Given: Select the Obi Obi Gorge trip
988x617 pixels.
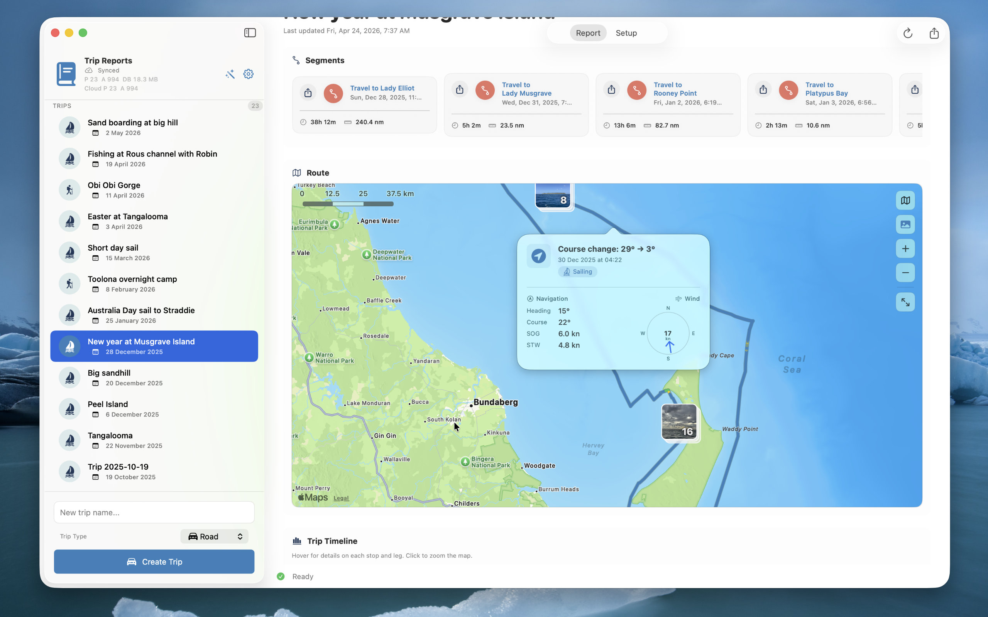Looking at the screenshot, I should (154, 190).
